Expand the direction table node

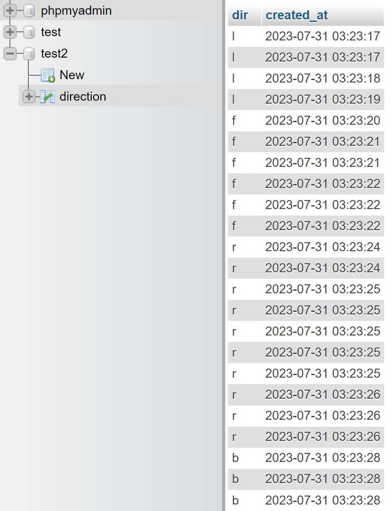pos(29,96)
